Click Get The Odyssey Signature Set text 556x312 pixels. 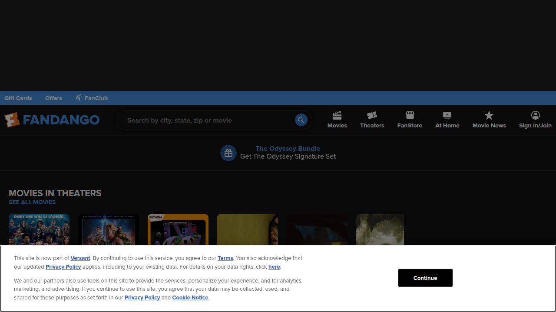tap(288, 156)
